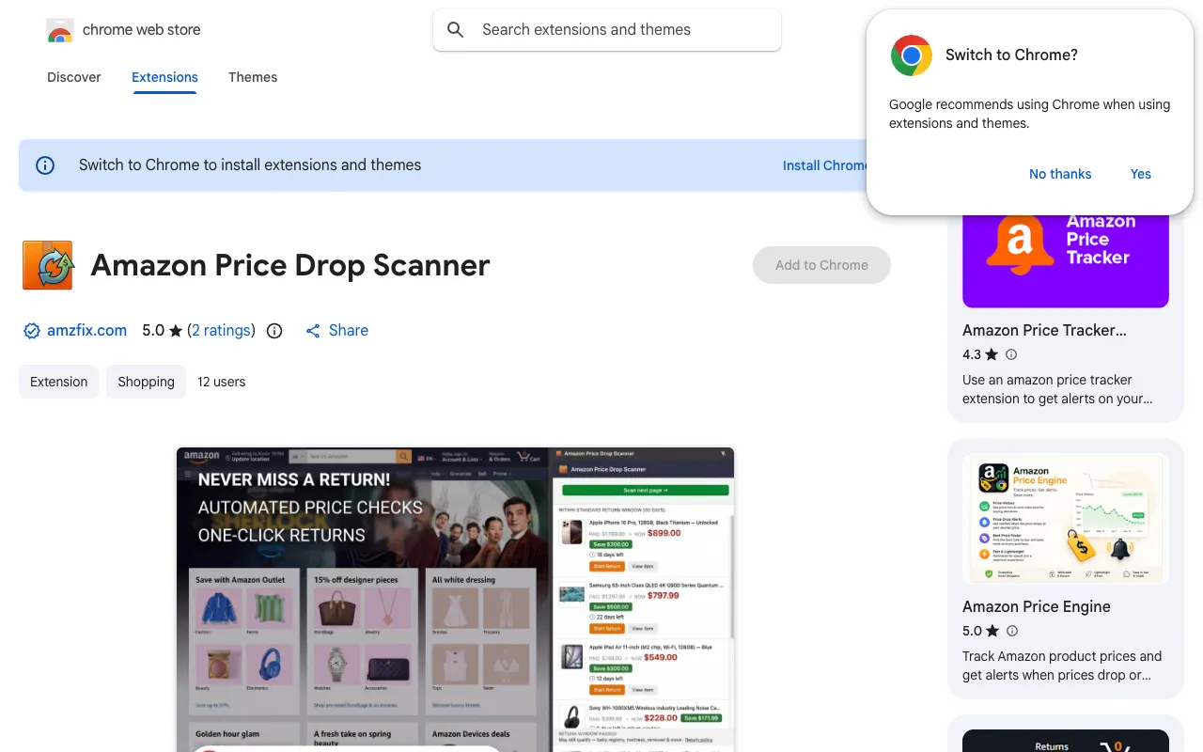Click the Returns card thumbnail at bottom right

(x=1066, y=741)
